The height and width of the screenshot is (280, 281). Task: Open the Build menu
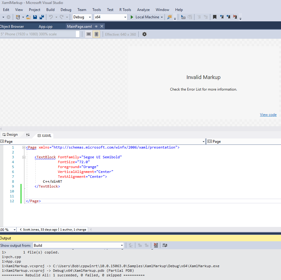50,9
